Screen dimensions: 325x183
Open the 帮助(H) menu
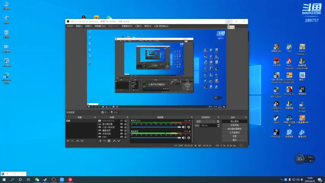[x=148, y=26]
